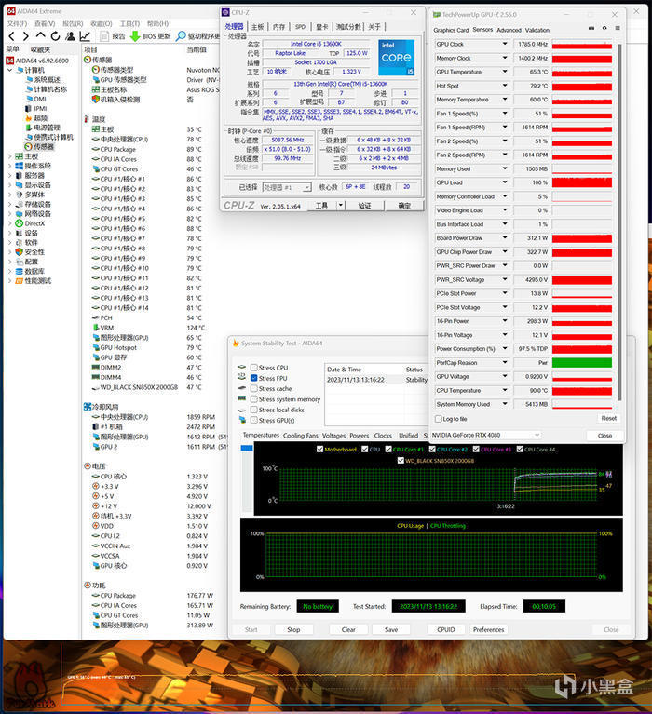Screen dimensions: 652x714
Task: Click the CPU-Z 核心速度 value field
Action: [x=288, y=140]
